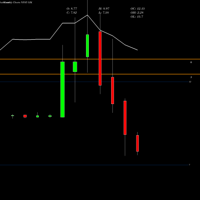Click the 'OL: 15.7' value

[137, 17]
